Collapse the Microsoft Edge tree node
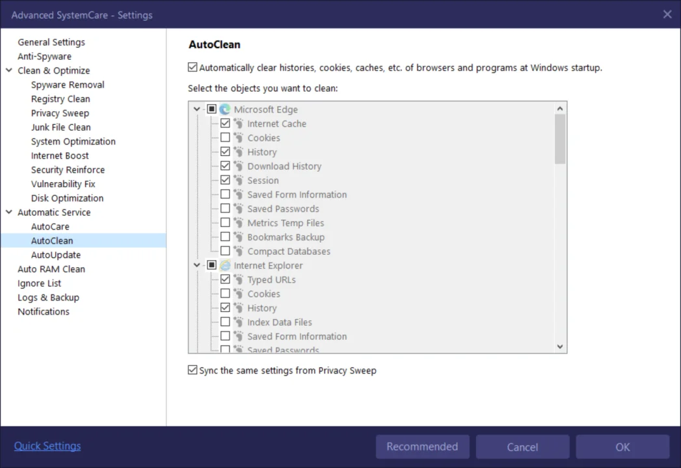 (196, 109)
